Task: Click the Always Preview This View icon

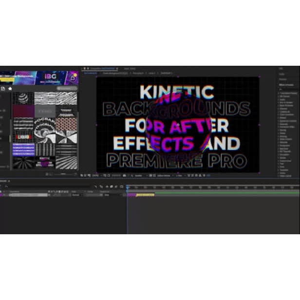Action: (x=81, y=175)
